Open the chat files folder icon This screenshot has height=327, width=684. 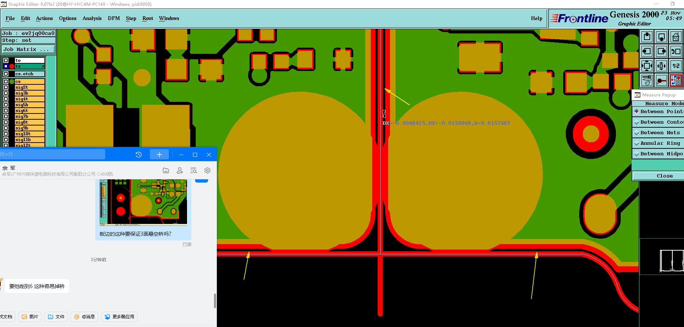coord(166,170)
